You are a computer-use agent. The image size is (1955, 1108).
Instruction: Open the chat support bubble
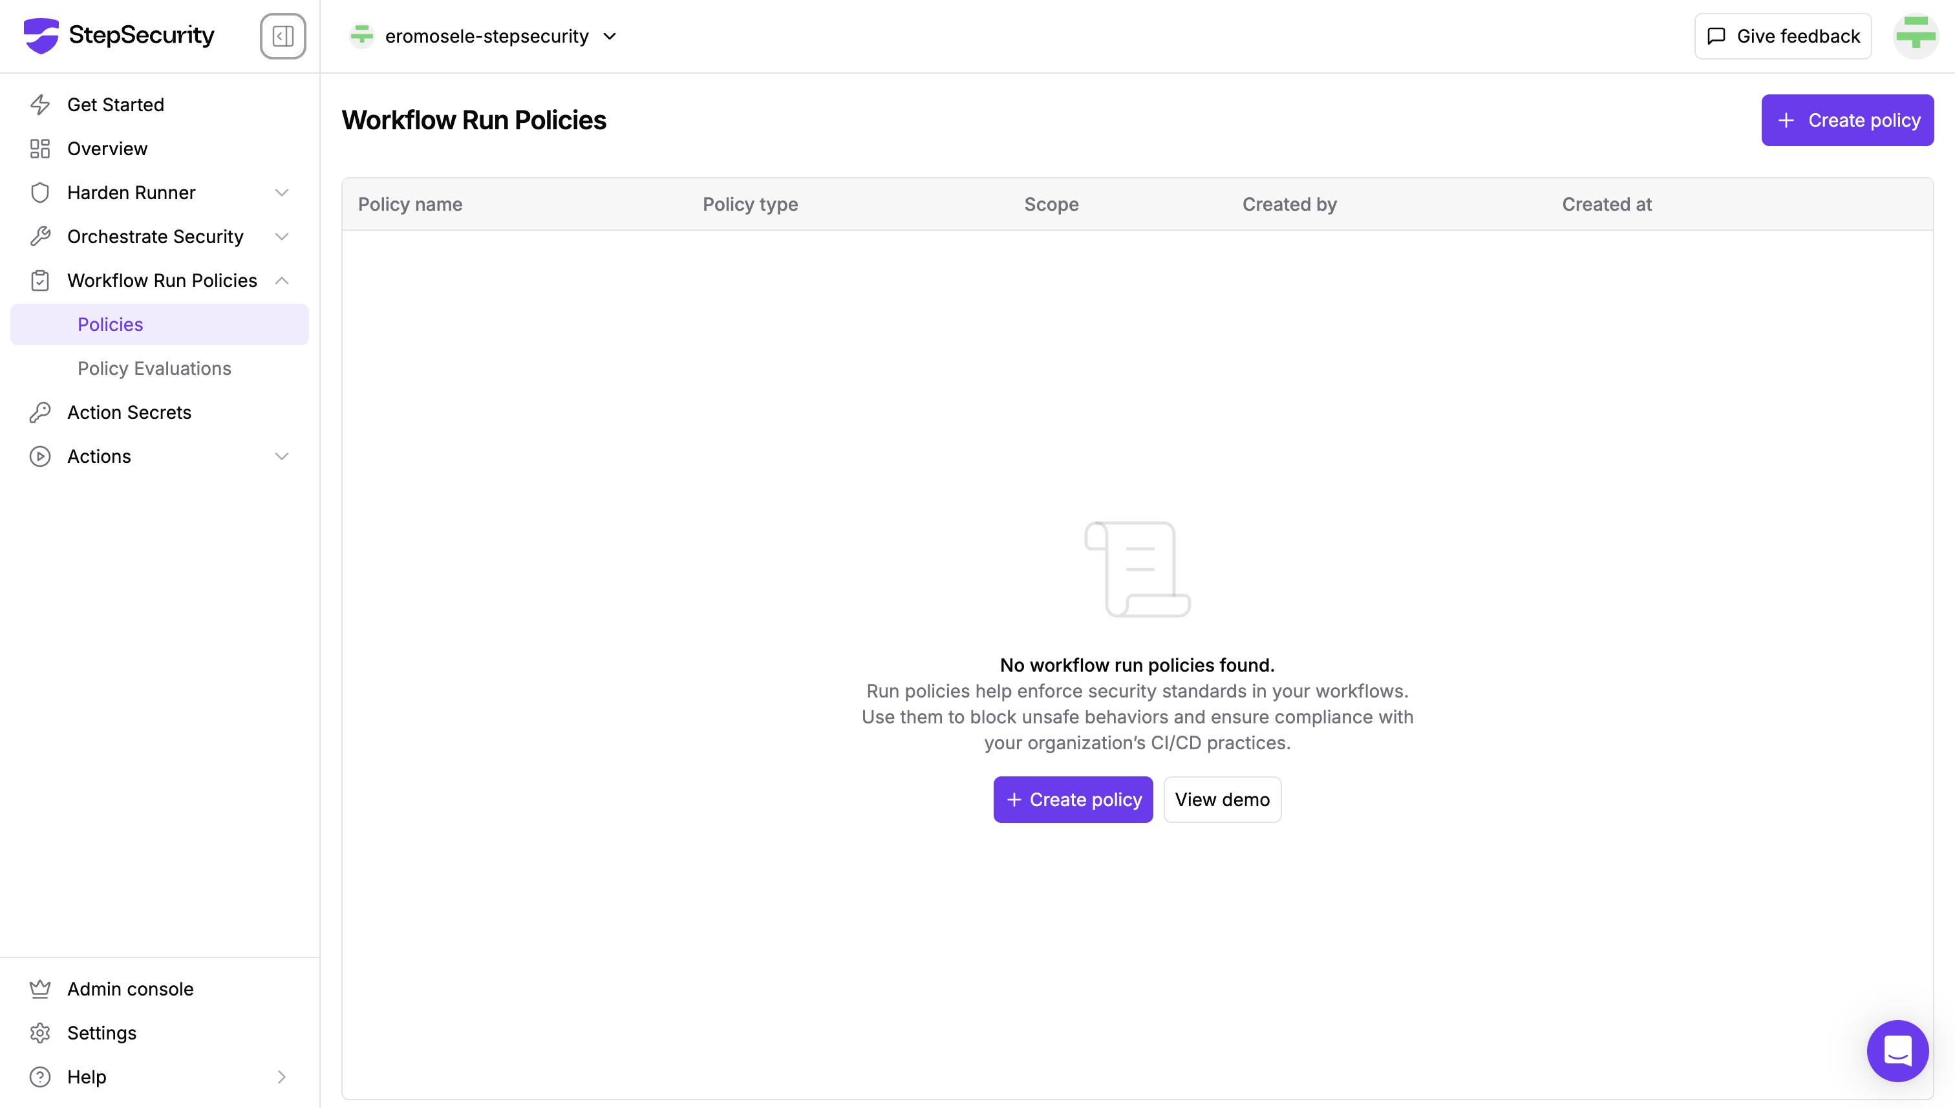(1897, 1050)
